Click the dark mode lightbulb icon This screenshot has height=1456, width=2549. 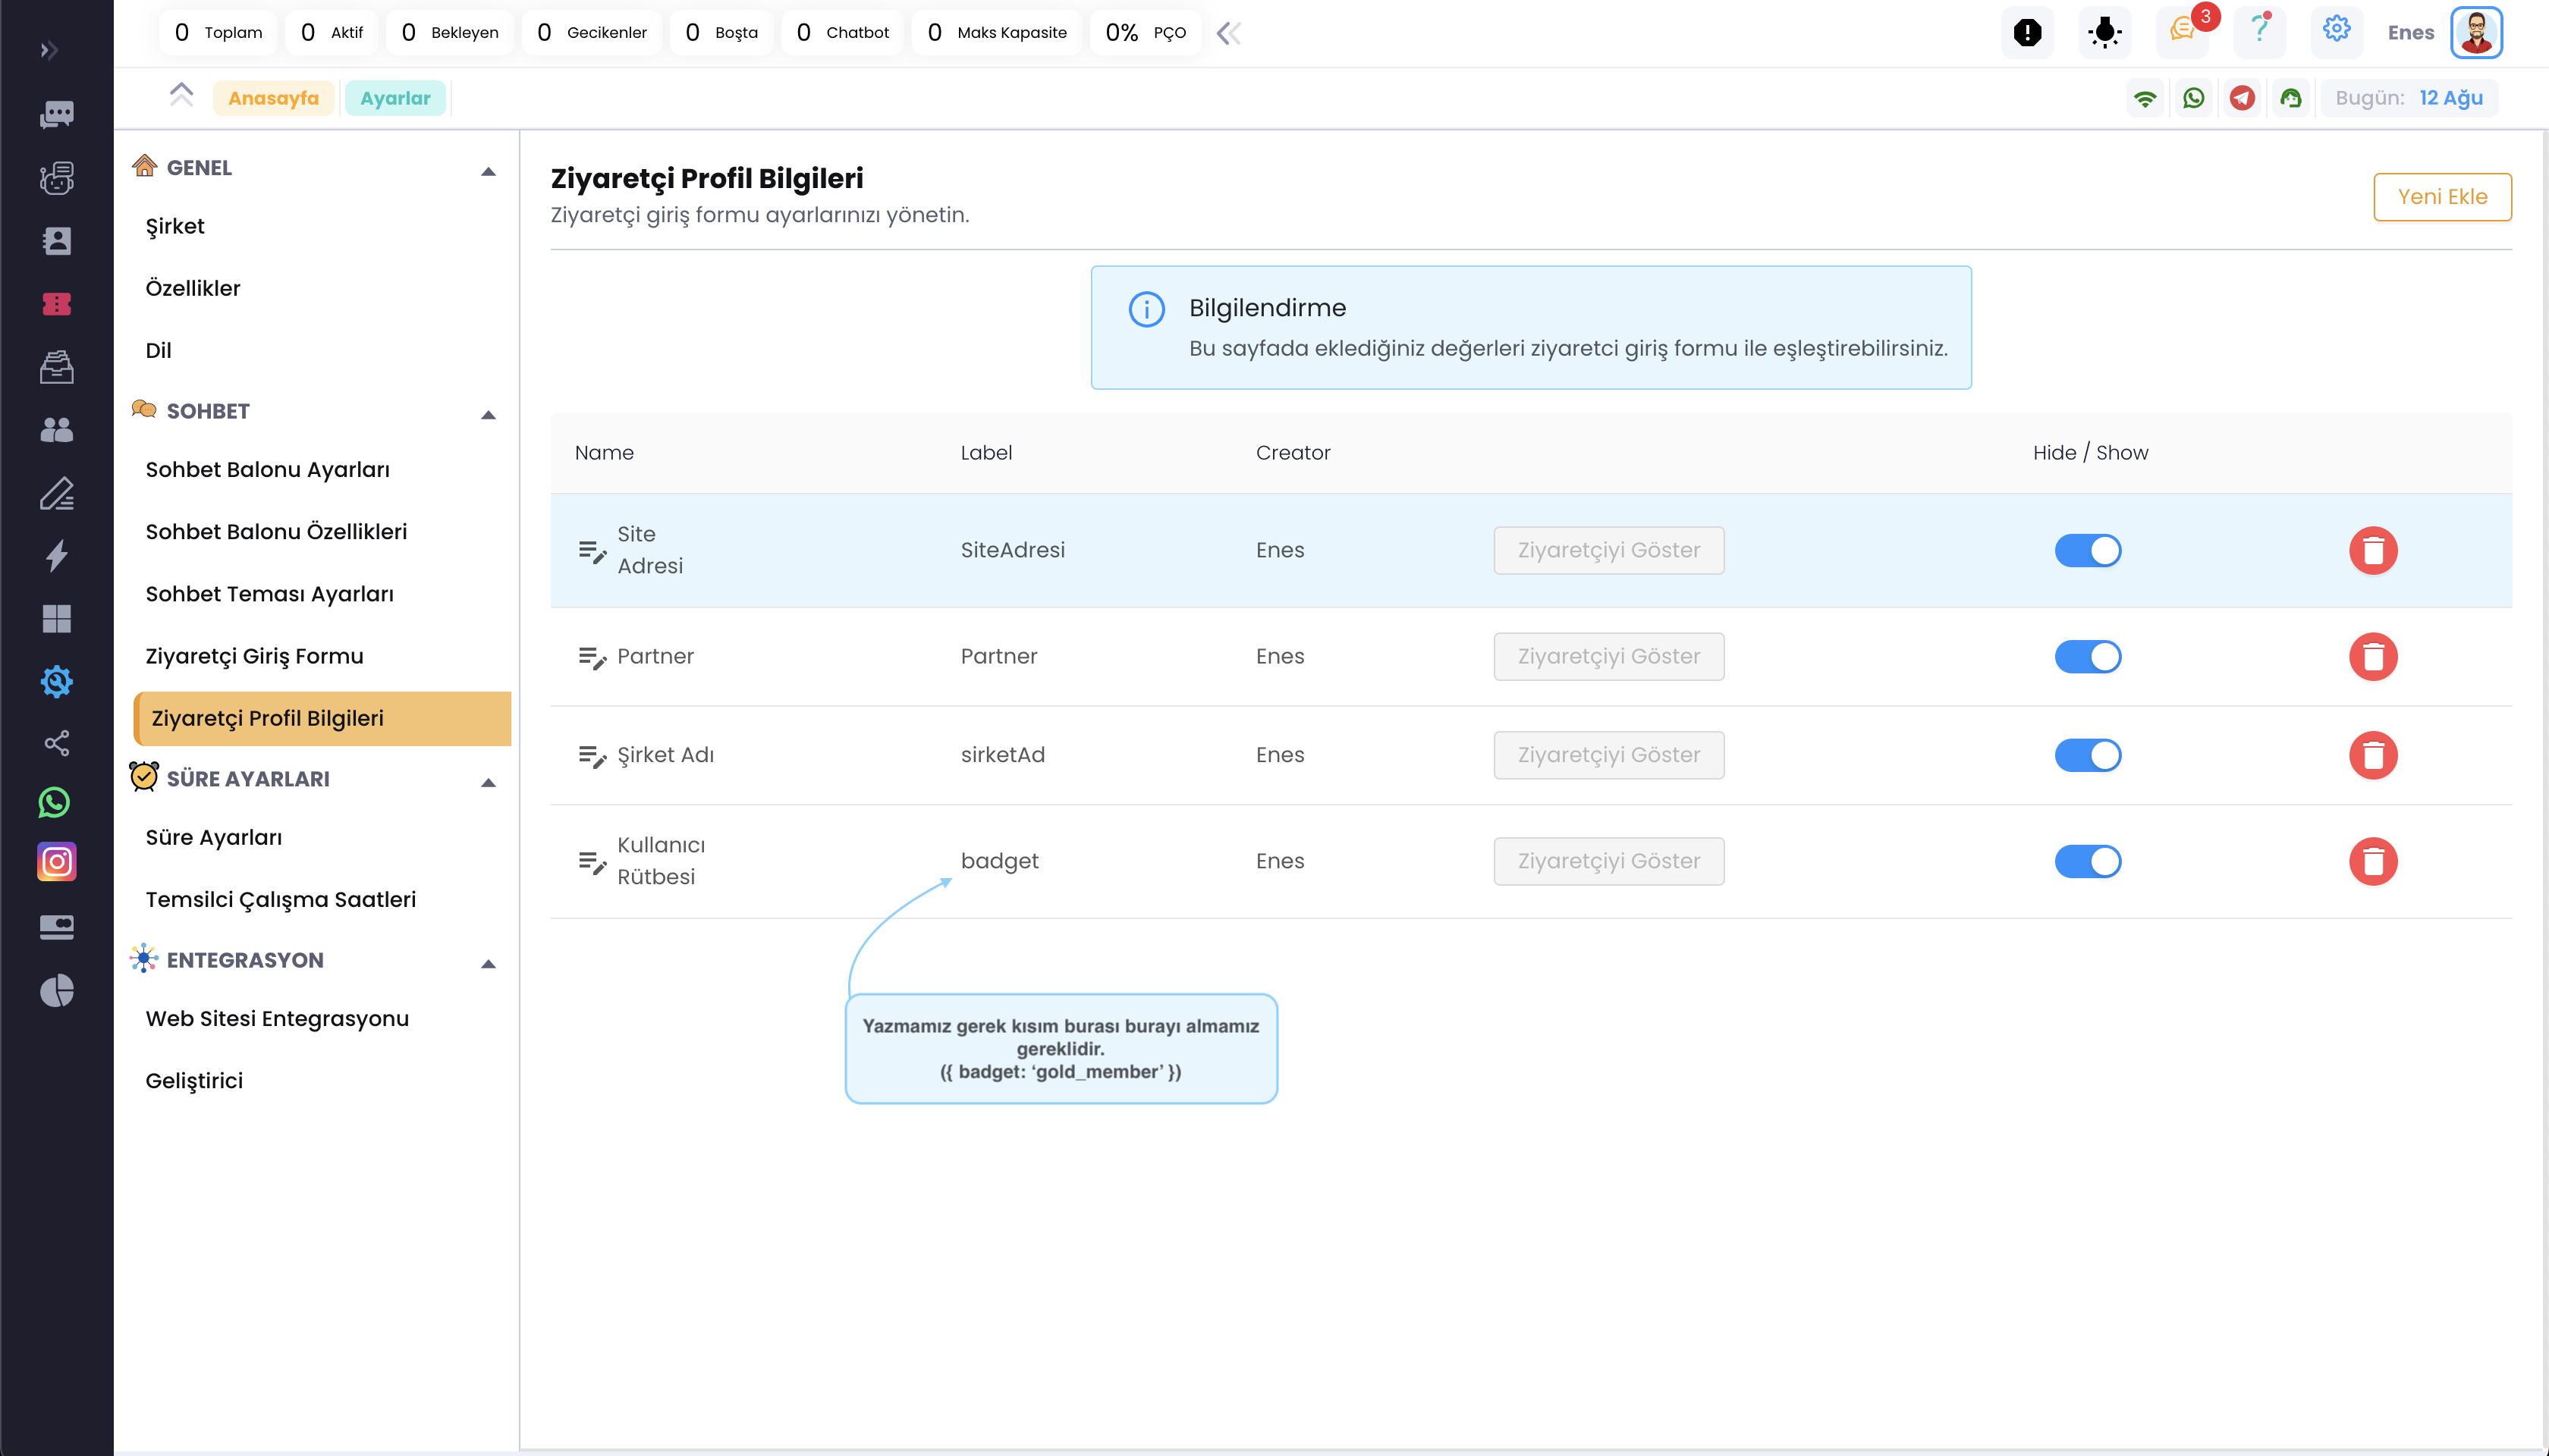point(2105,32)
